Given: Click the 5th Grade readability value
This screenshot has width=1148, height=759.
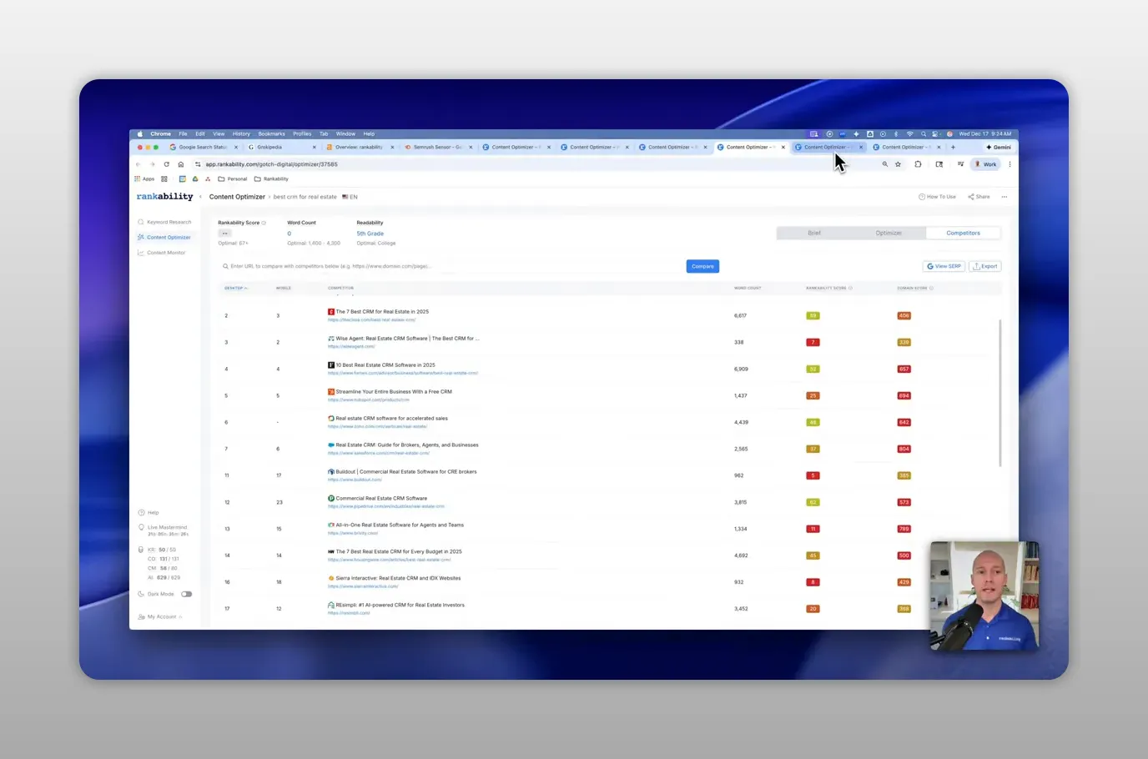Looking at the screenshot, I should (370, 234).
